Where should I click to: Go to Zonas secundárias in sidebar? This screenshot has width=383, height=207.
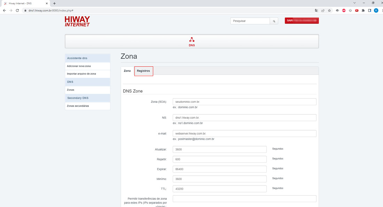(x=78, y=106)
